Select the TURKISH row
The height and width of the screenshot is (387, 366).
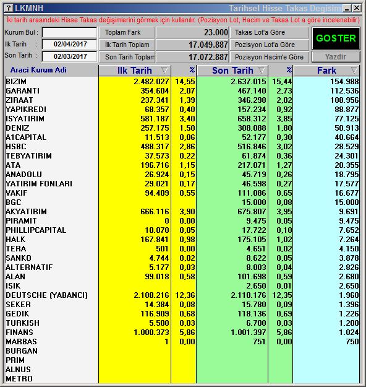point(182,323)
